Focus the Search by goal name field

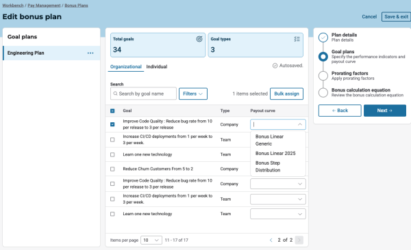[x=143, y=94]
